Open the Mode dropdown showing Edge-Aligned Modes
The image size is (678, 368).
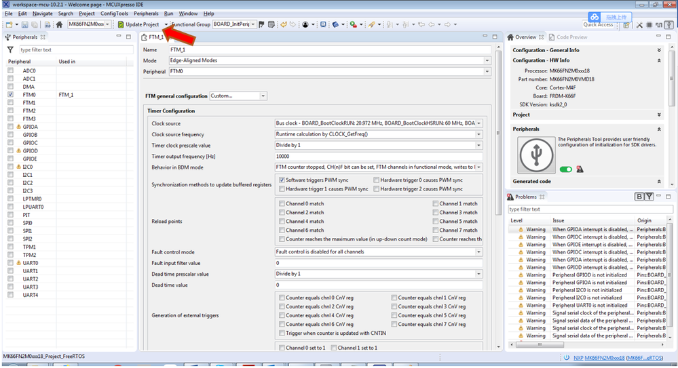click(487, 60)
